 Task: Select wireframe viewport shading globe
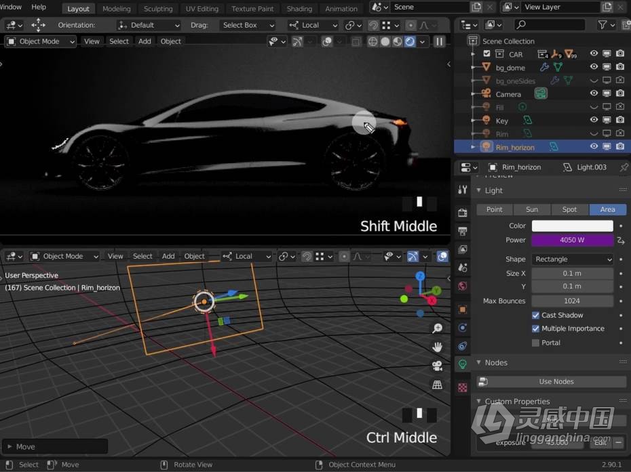372,41
